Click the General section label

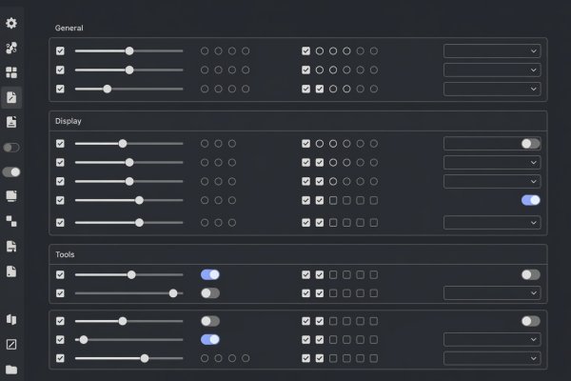(69, 28)
